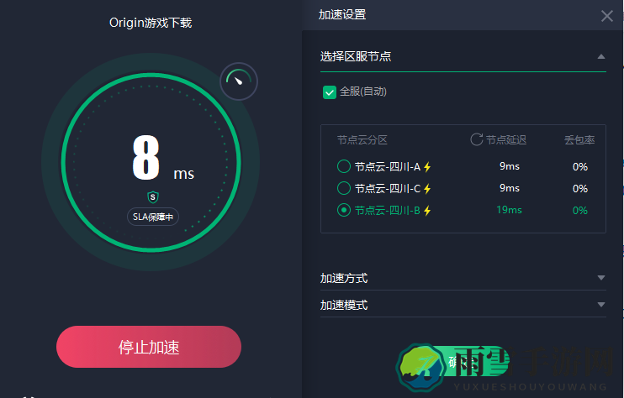Click the speed test gauge icon

239,81
